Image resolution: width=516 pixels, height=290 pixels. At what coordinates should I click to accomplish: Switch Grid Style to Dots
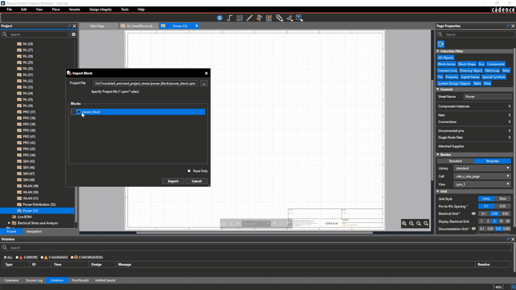pyautogui.click(x=502, y=199)
